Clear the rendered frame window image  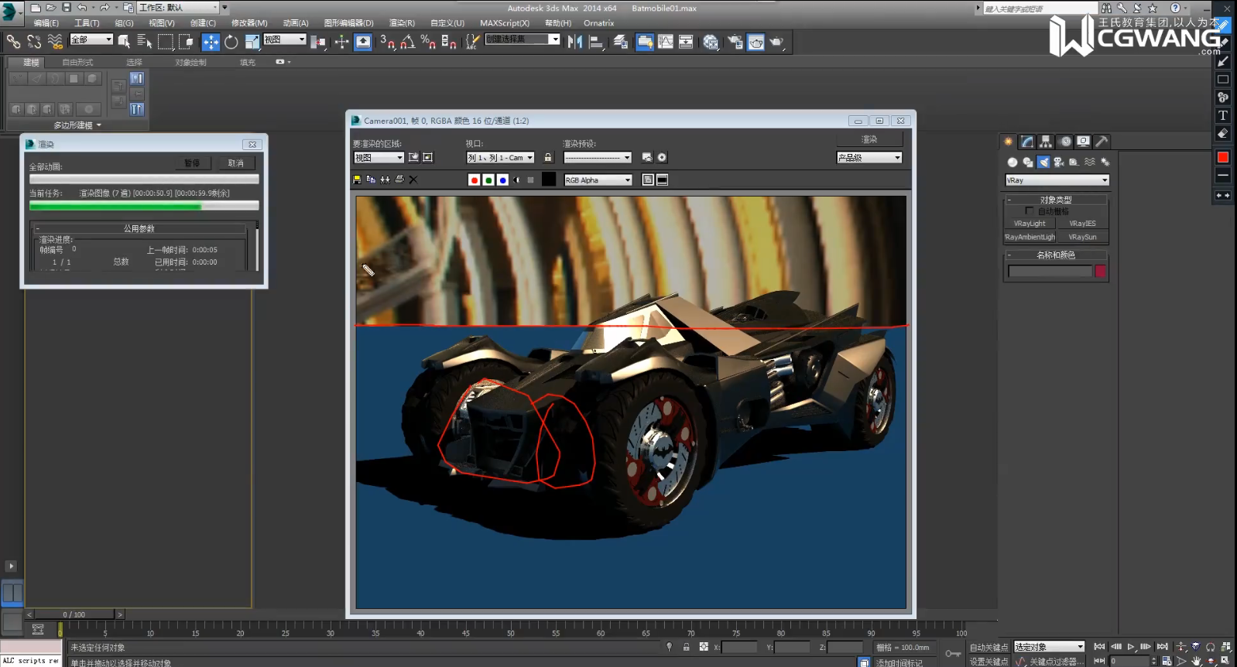413,180
